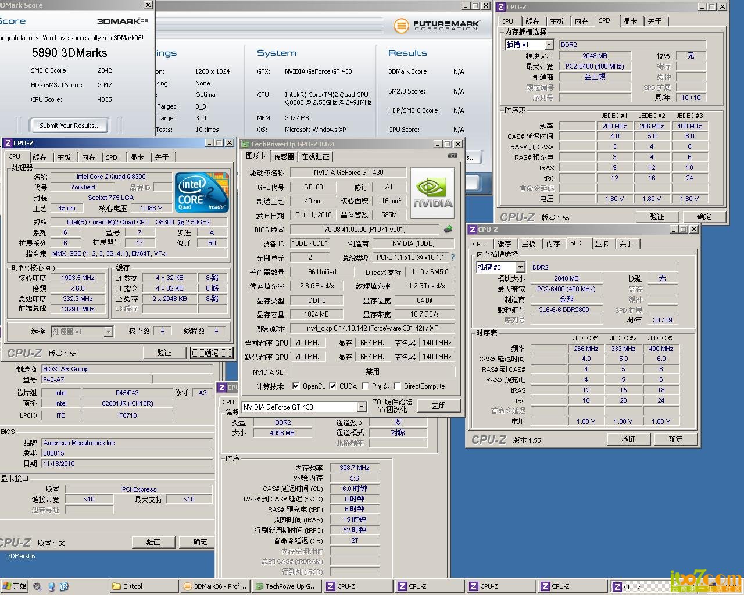The image size is (744, 595).
Task: Click the GPU-Z BIOS version field
Action: [365, 230]
